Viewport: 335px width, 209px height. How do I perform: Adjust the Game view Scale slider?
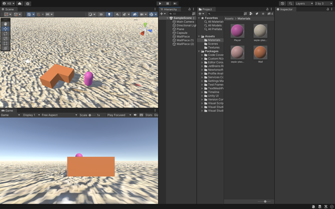[x=92, y=115]
